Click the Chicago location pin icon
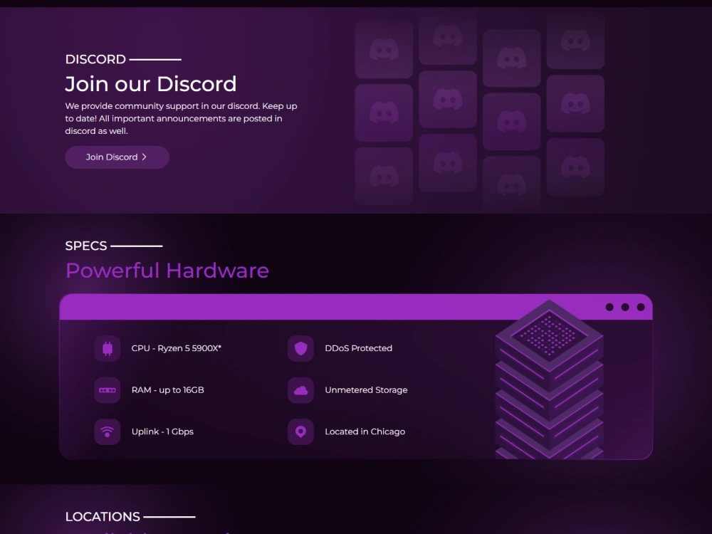 (x=300, y=432)
